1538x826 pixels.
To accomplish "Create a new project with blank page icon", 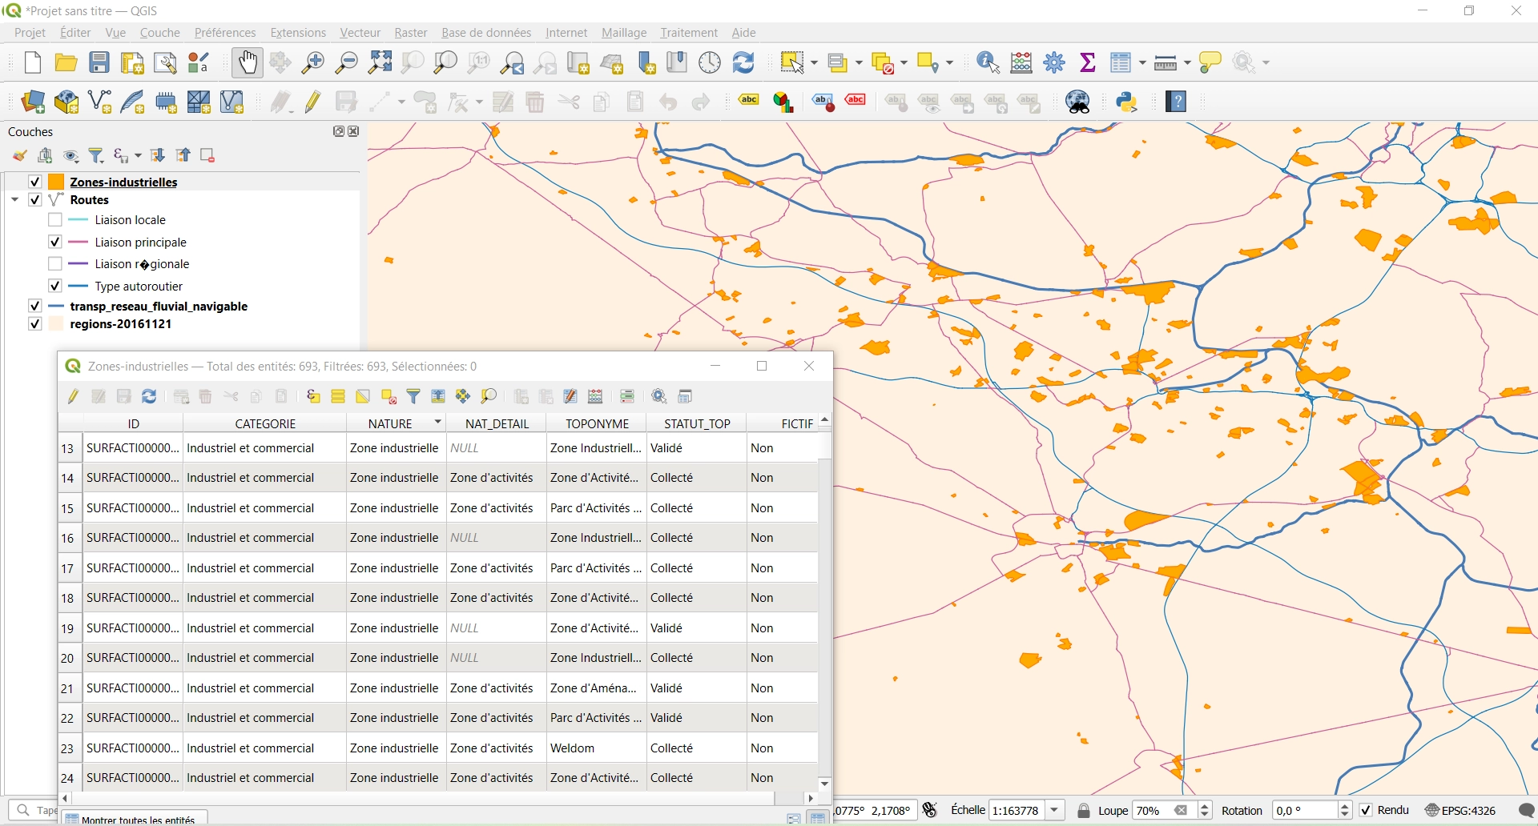I will pyautogui.click(x=33, y=62).
